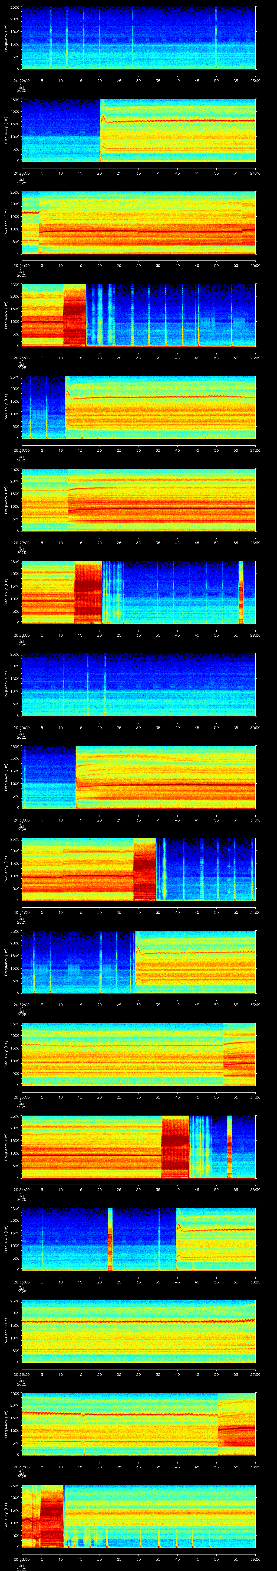Viewport: 277px width, 1571px height.
Task: Click the 20:25:00 start time label
Action: (21, 358)
